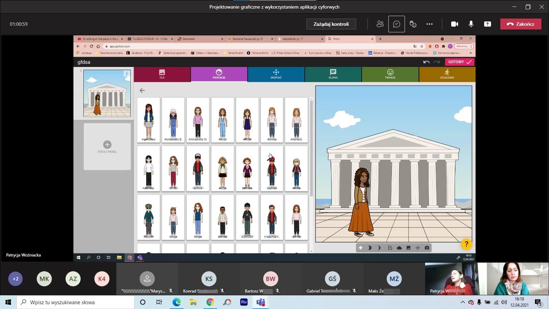Click the GOTOWY button
Image resolution: width=549 pixels, height=309 pixels.
[460, 62]
